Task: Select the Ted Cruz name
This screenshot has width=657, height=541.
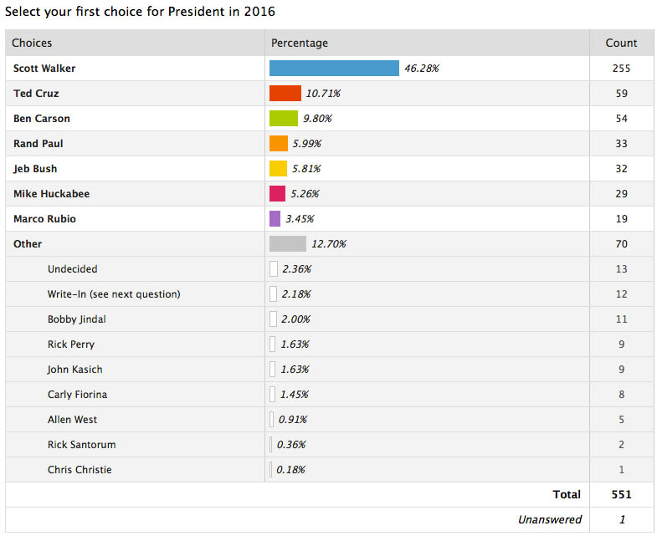Action: click(36, 94)
